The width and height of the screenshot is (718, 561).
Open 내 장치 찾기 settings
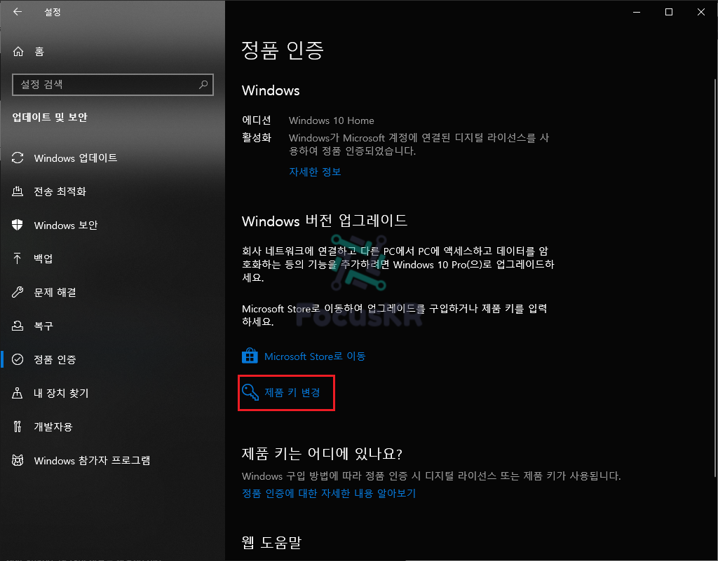112,393
